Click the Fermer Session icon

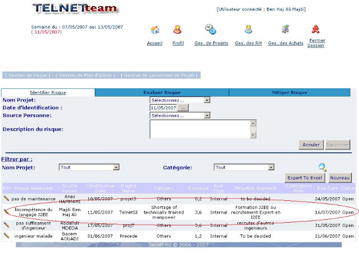(x=316, y=29)
